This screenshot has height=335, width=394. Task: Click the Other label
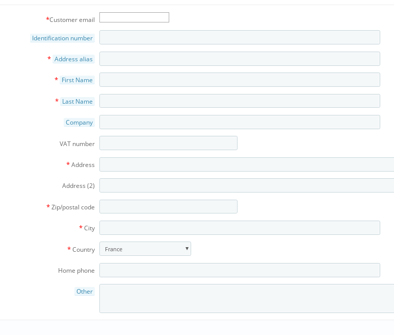pyautogui.click(x=85, y=292)
